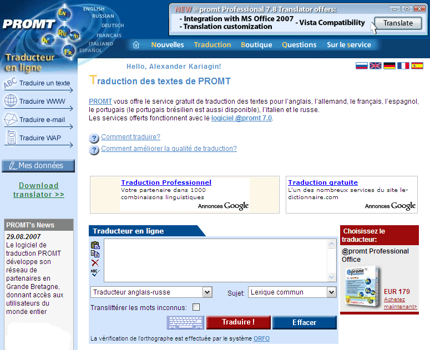Click Annonces Google under Traduction gratuite
430x350 pixels.
390,206
